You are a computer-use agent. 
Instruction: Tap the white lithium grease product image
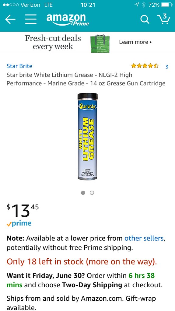88,136
